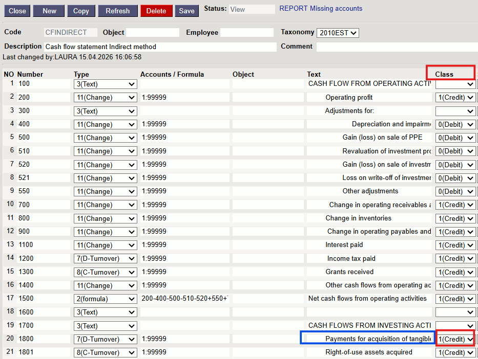Click the Close button
This screenshot has height=359, width=478.
click(x=17, y=11)
